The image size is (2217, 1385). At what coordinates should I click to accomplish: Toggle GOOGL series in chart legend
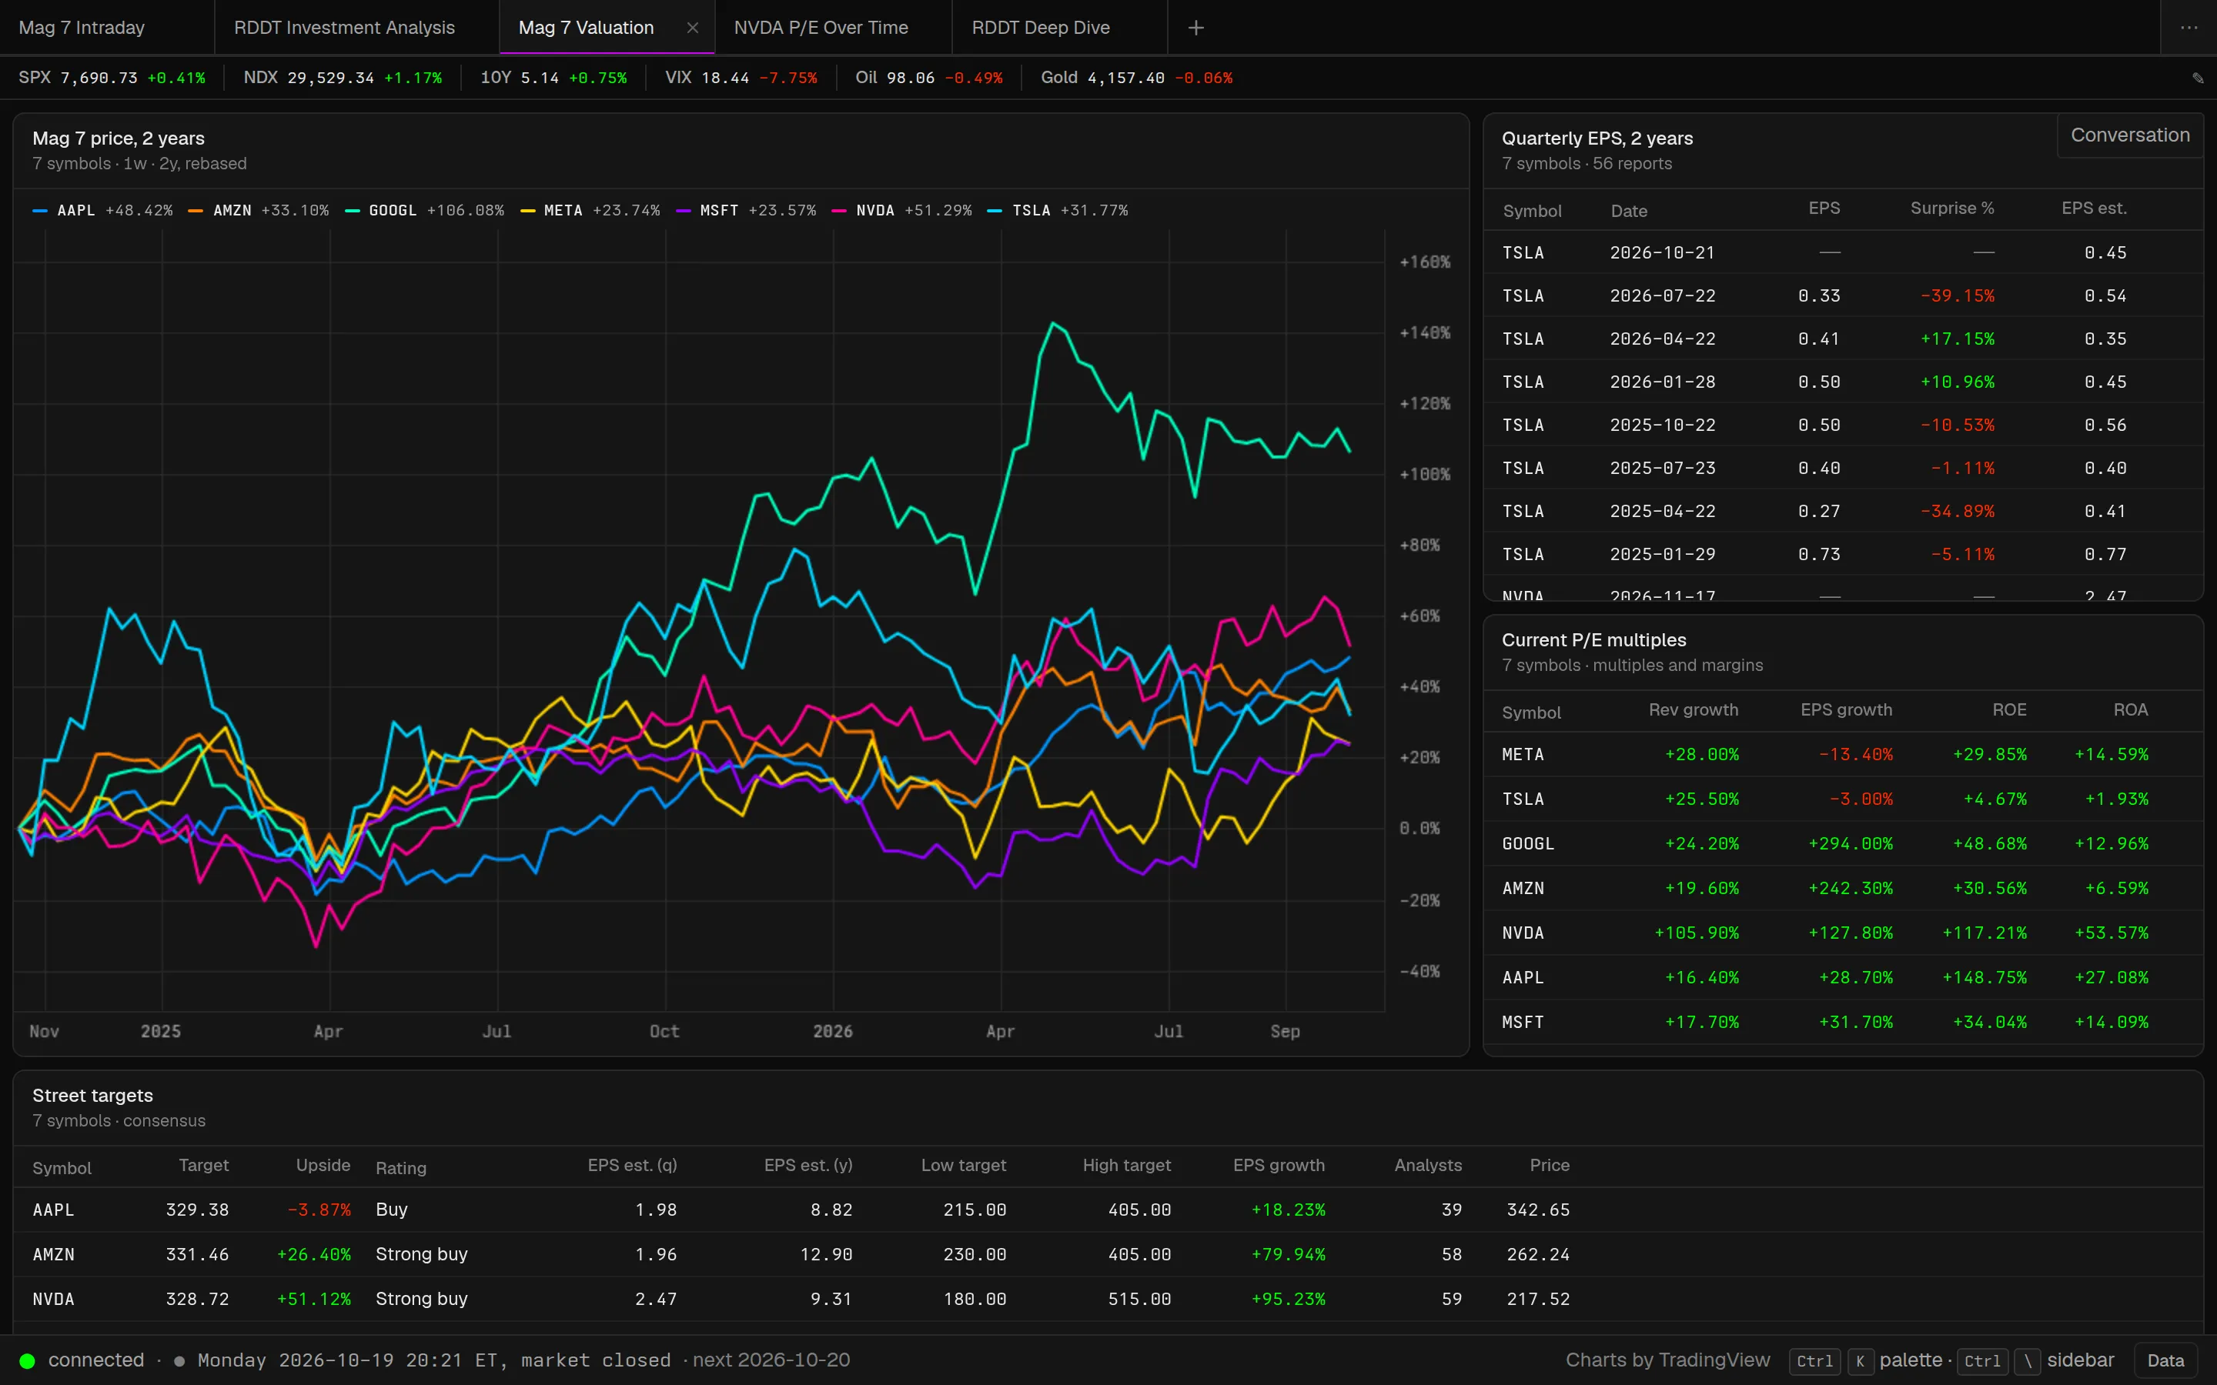[x=424, y=211]
